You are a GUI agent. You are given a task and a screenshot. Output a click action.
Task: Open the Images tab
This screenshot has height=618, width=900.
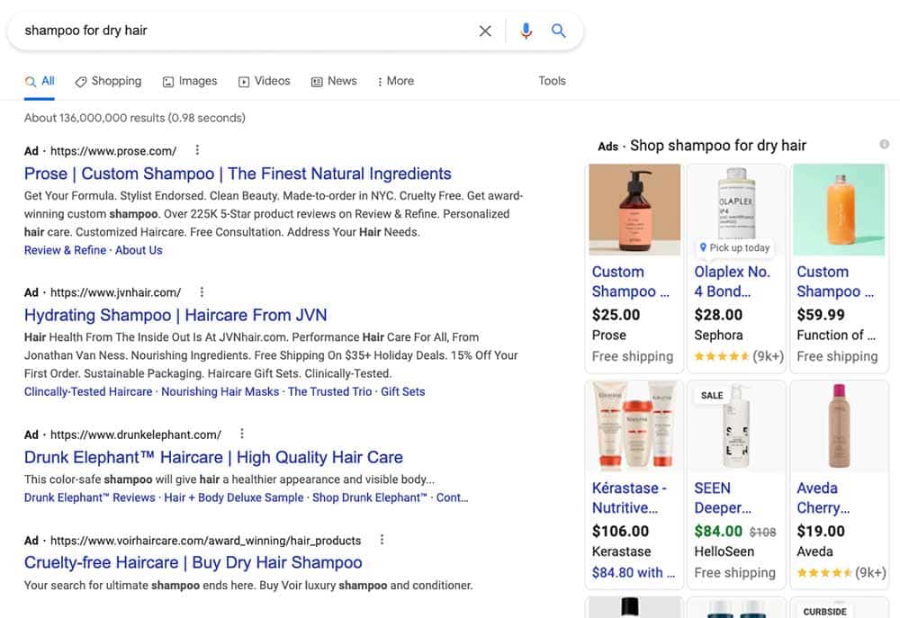(x=190, y=81)
